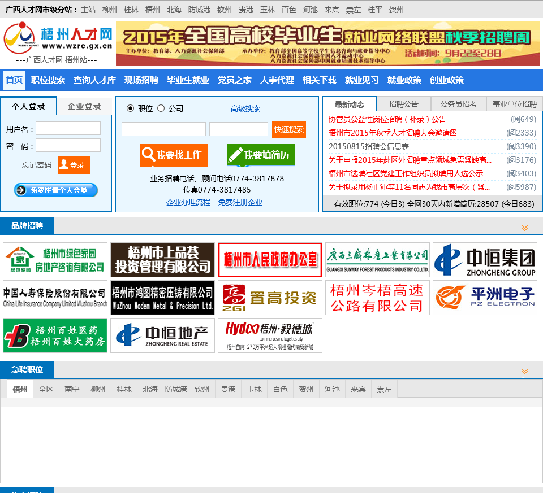This screenshot has width=543, height=493.
Task: Open 创业政策 in the navigation bar
Action: tap(447, 80)
